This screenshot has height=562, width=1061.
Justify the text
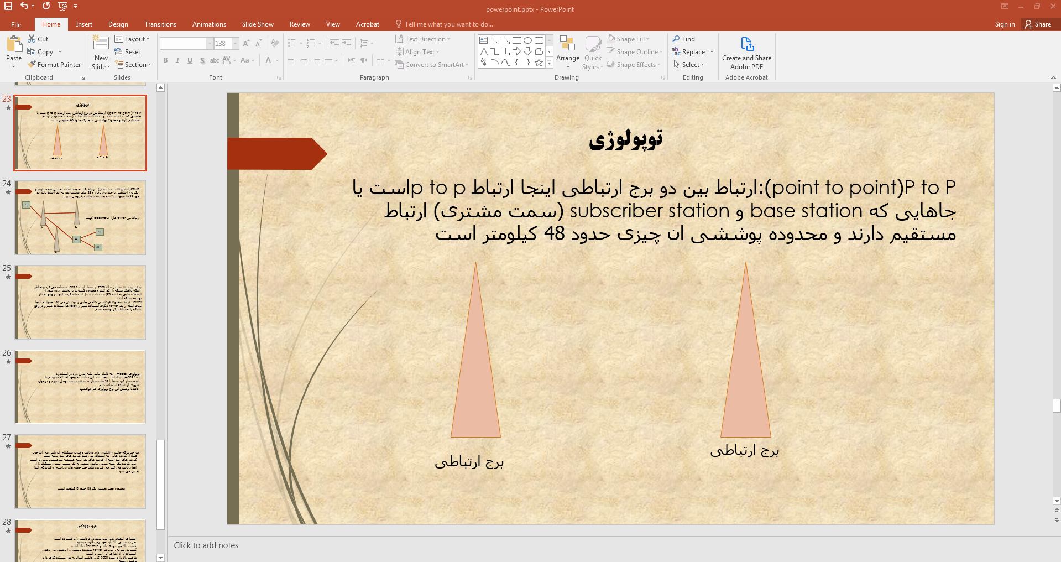[x=328, y=60]
